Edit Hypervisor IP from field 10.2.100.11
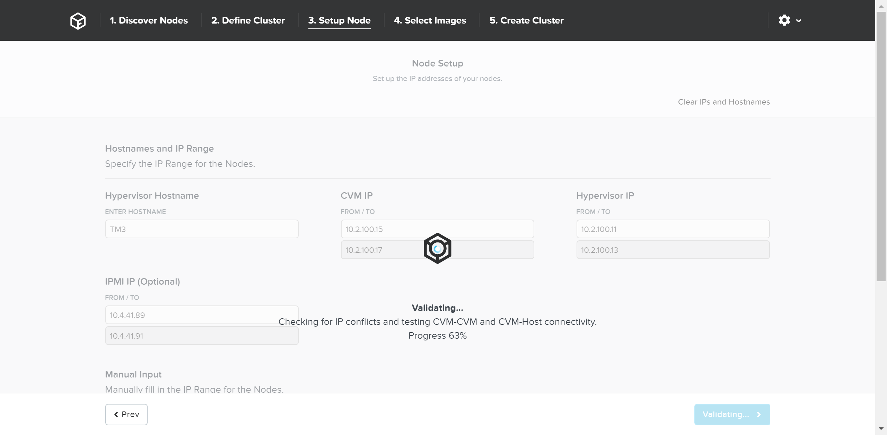 coord(673,229)
